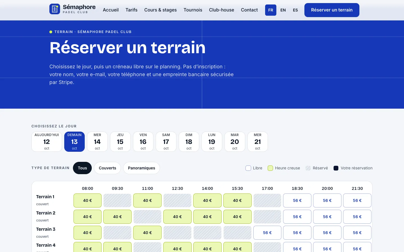Image resolution: width=404 pixels, height=252 pixels.
Task: Open the Accueil page
Action: tap(111, 10)
